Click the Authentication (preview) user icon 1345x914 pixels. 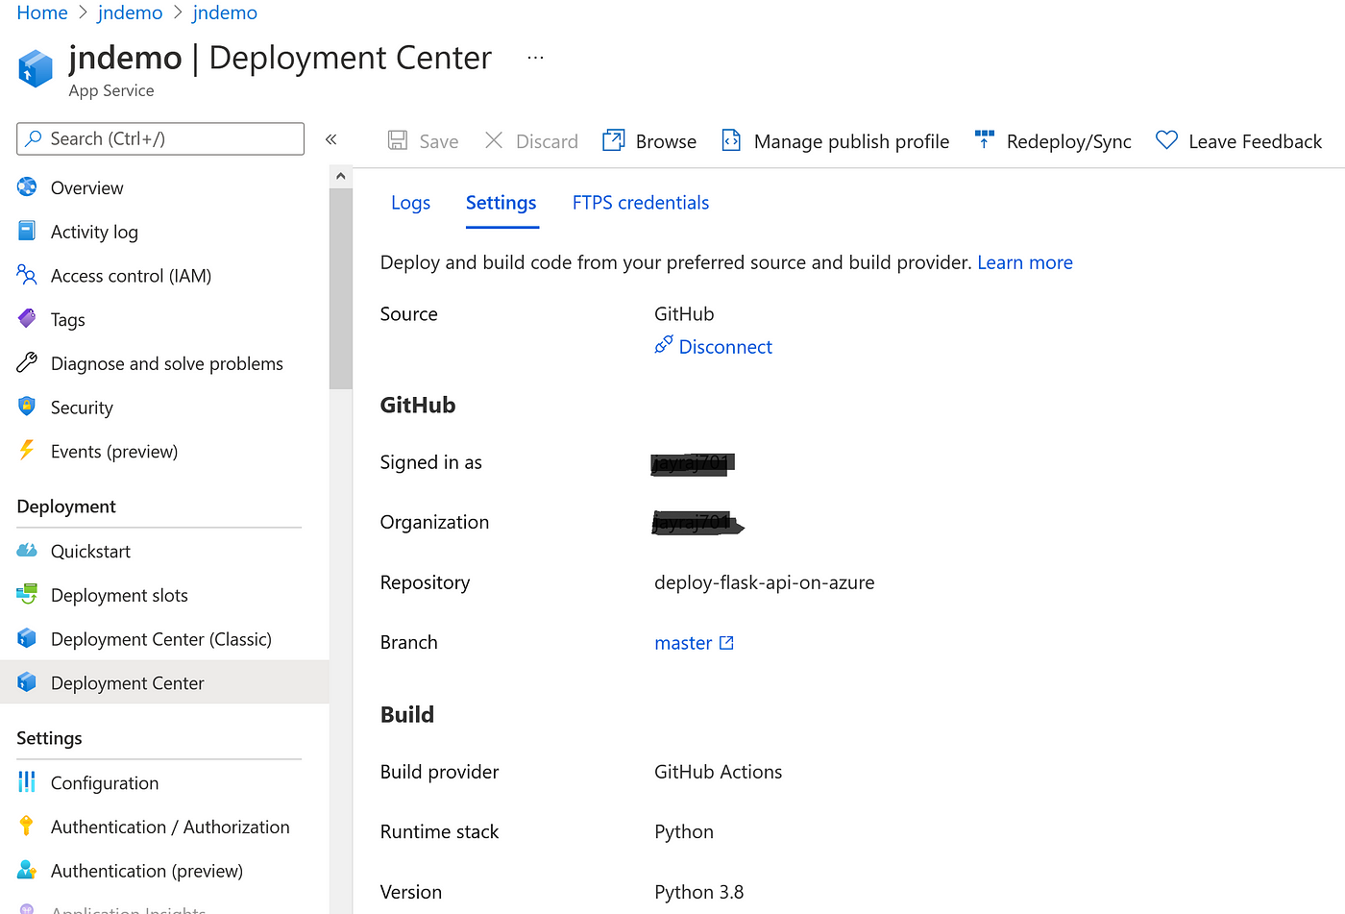pos(27,870)
